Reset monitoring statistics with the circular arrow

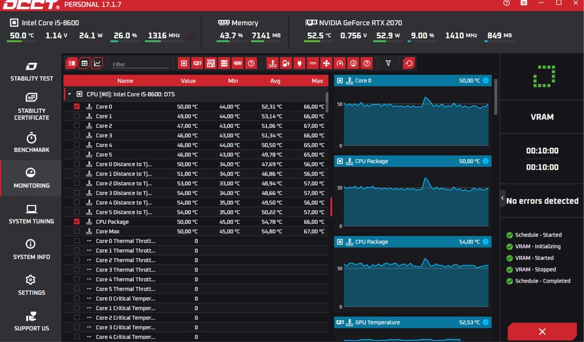[x=409, y=63]
